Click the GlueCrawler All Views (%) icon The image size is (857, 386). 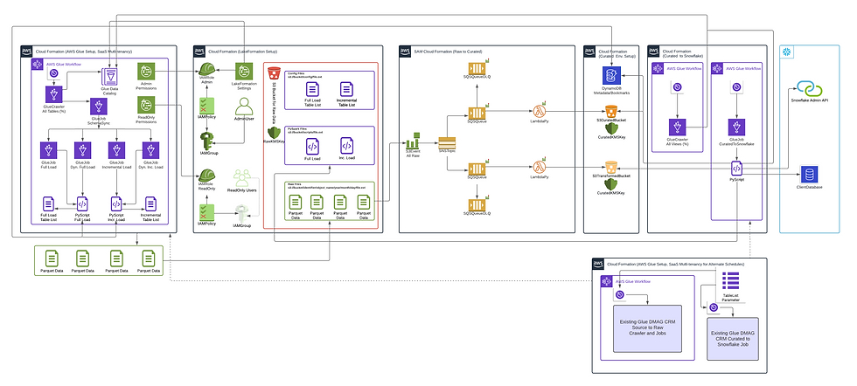[677, 127]
